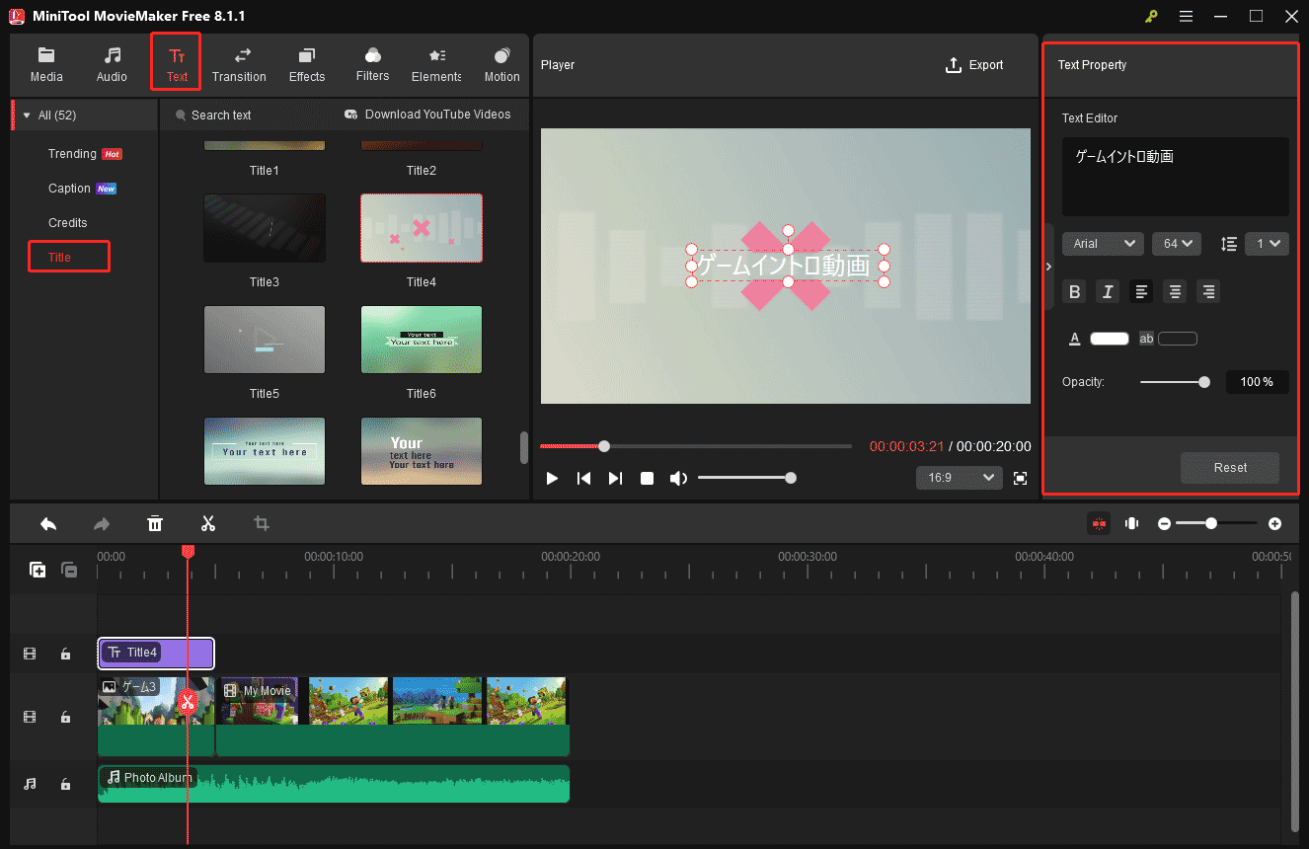Image resolution: width=1309 pixels, height=849 pixels.
Task: Select the Photo Album audio clip
Action: pyautogui.click(x=334, y=784)
